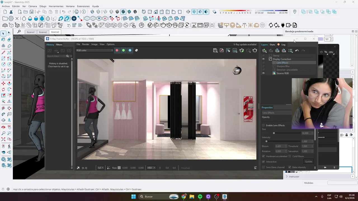Expand the Instructor panel
The image size is (358, 201).
coord(287,176)
